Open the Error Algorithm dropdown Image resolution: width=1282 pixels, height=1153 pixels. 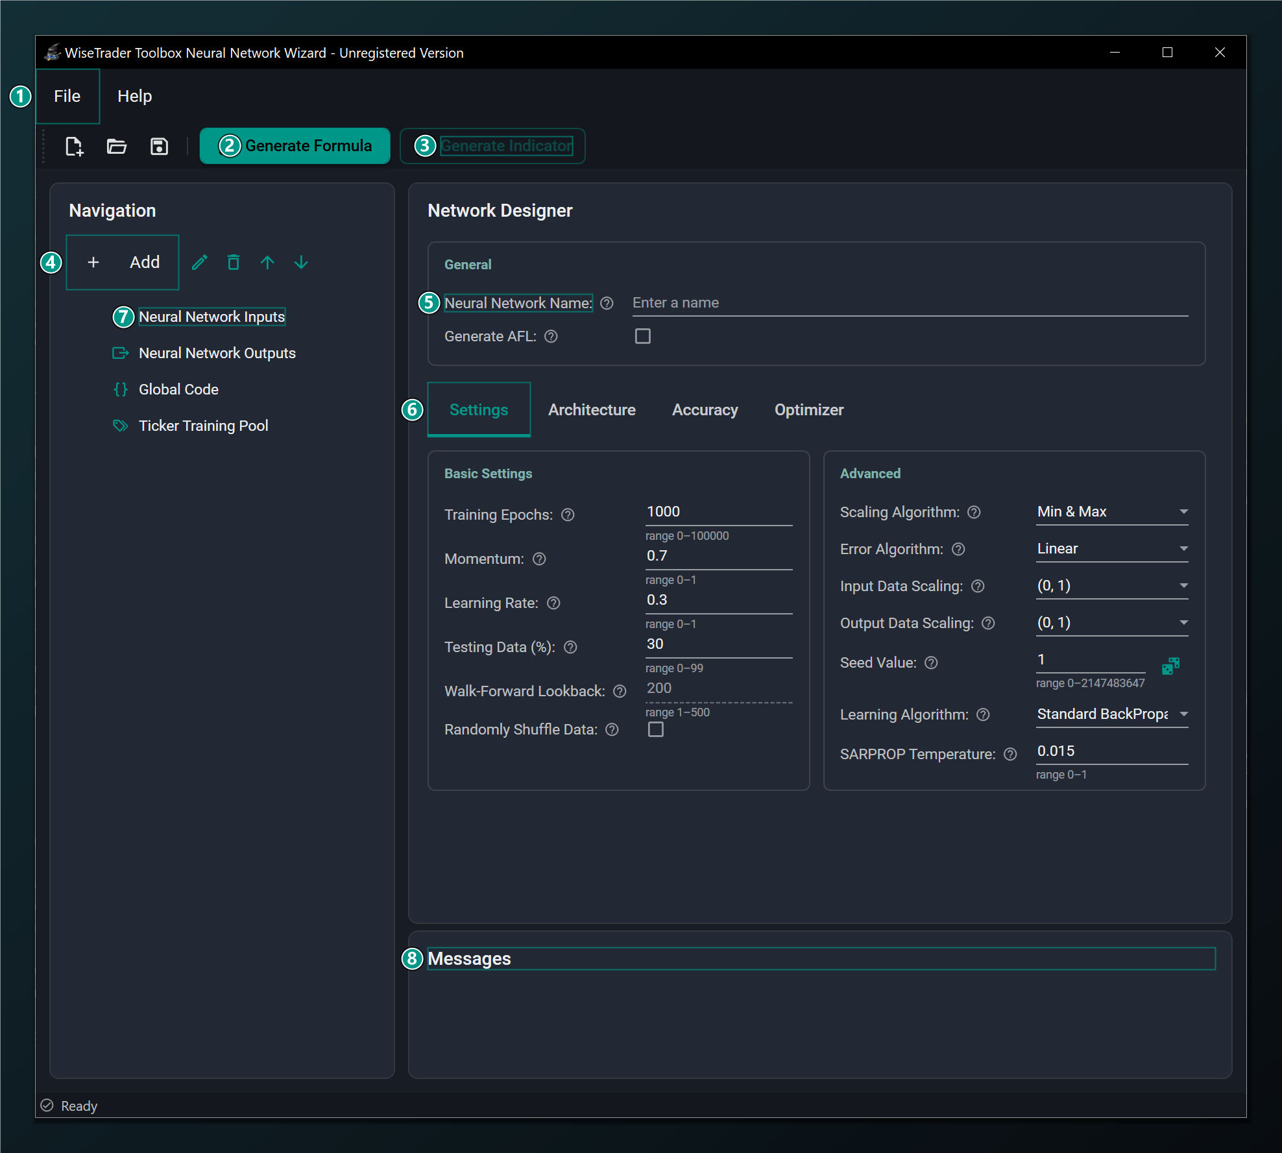click(1112, 549)
